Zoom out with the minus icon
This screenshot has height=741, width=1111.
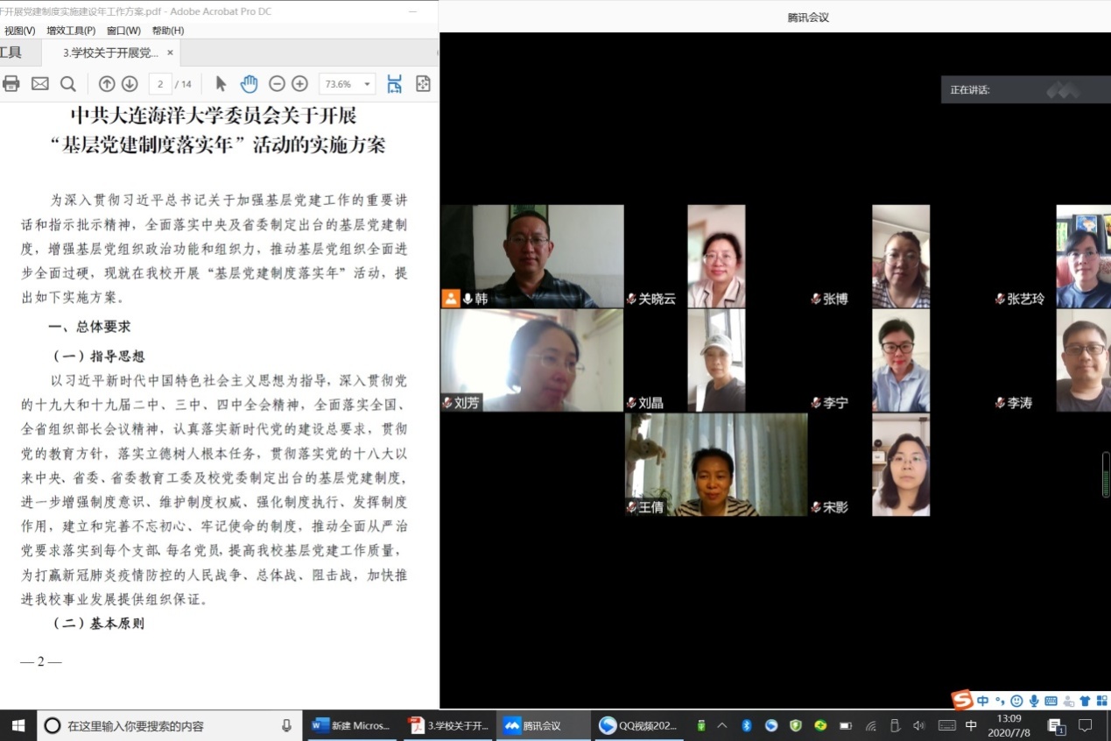[277, 84]
